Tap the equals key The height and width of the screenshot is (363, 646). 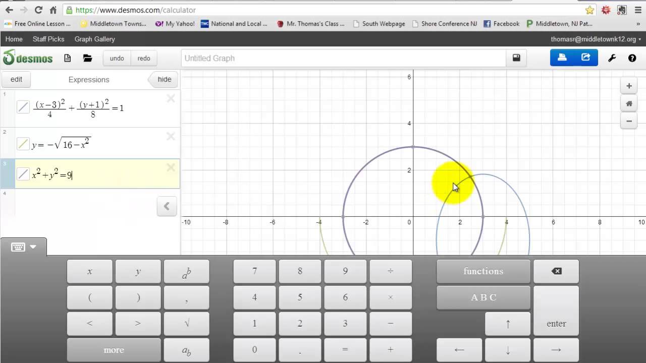coord(345,350)
